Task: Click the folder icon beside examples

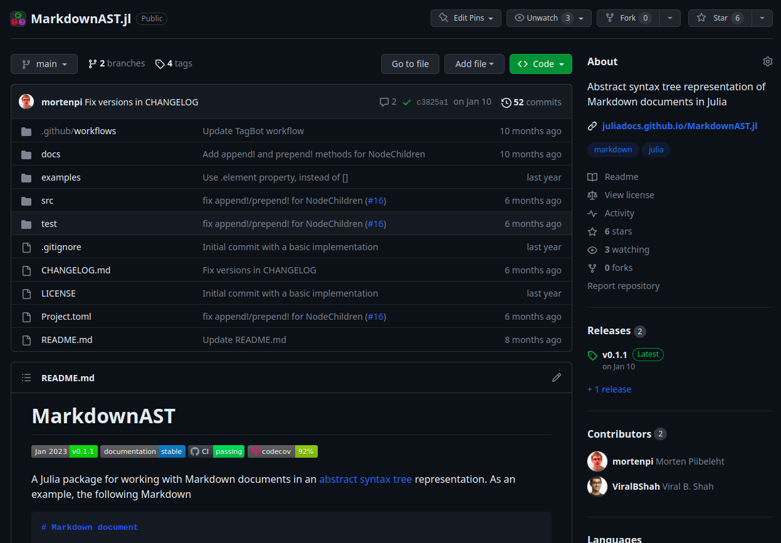Action: (x=26, y=177)
